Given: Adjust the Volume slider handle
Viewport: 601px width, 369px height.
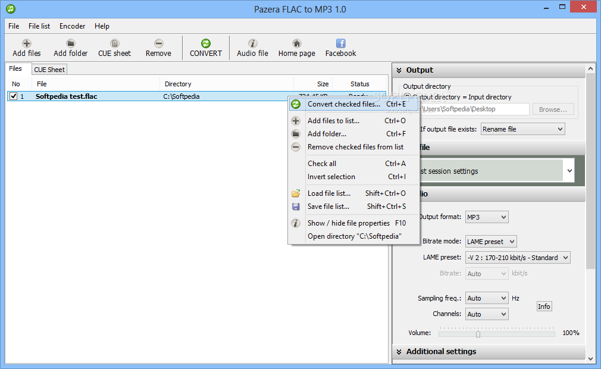Looking at the screenshot, I should [x=478, y=334].
